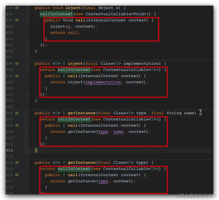Click the override gutter icon on line 491
This screenshot has width=219, height=200.
point(17,20)
